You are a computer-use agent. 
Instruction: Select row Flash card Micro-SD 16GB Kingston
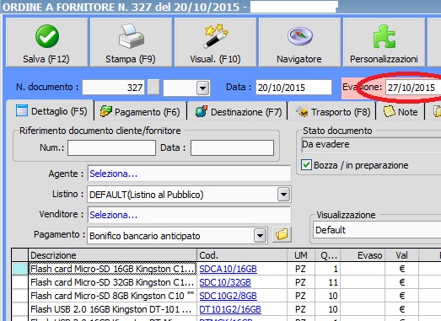pos(112,269)
